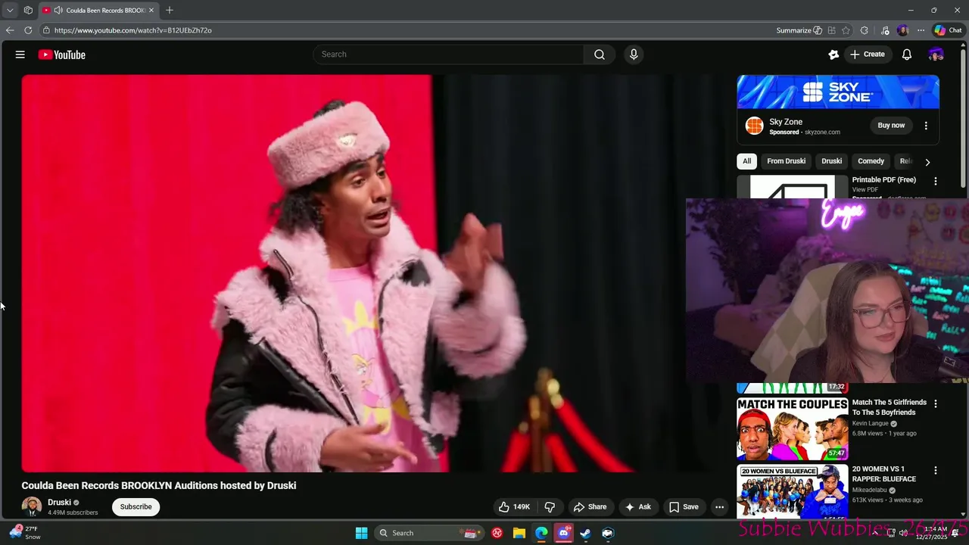Open the YouTube account avatar menu

pyautogui.click(x=936, y=54)
